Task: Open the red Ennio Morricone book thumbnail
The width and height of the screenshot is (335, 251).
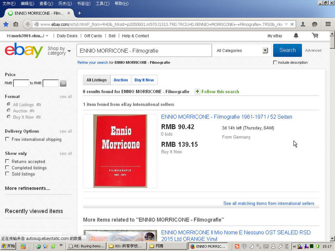Action: tap(120, 151)
